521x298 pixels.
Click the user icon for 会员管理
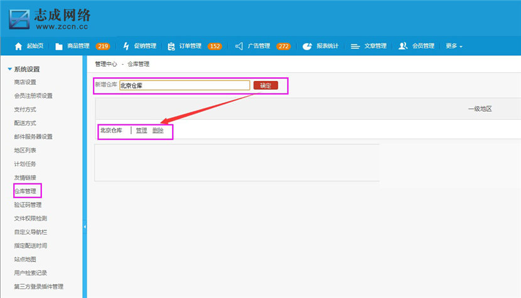(x=403, y=46)
